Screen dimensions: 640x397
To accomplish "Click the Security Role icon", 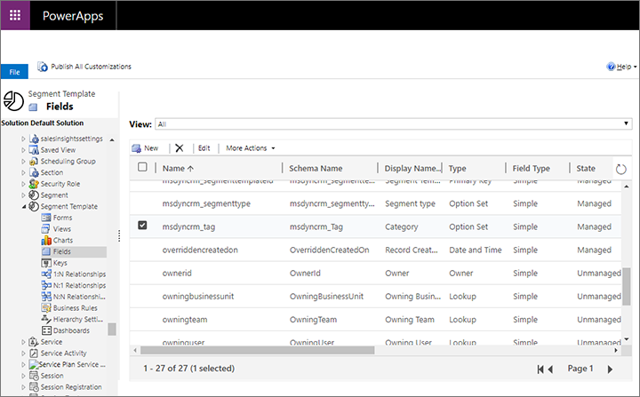I will pos(34,184).
